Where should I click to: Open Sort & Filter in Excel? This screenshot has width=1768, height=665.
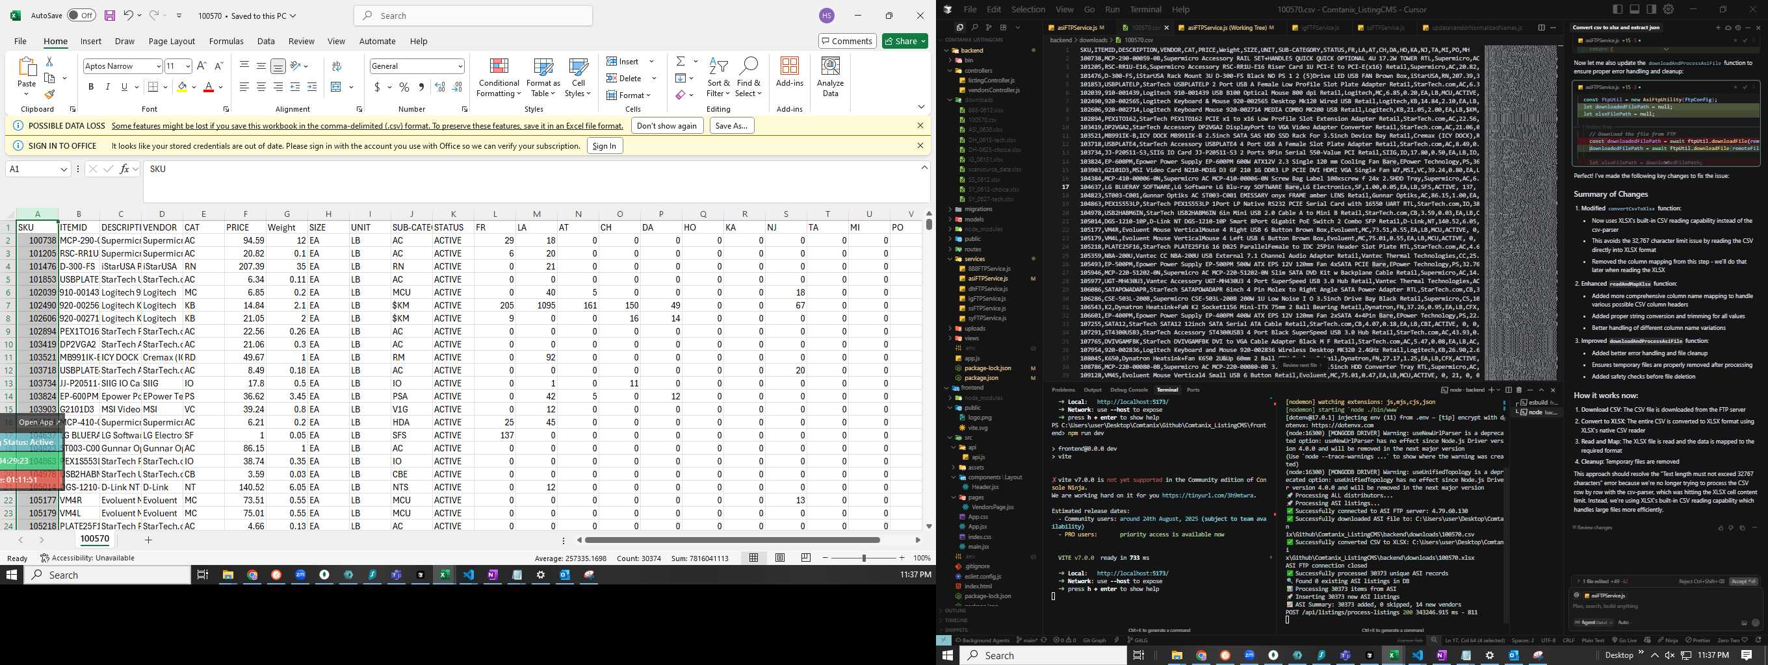pos(718,77)
